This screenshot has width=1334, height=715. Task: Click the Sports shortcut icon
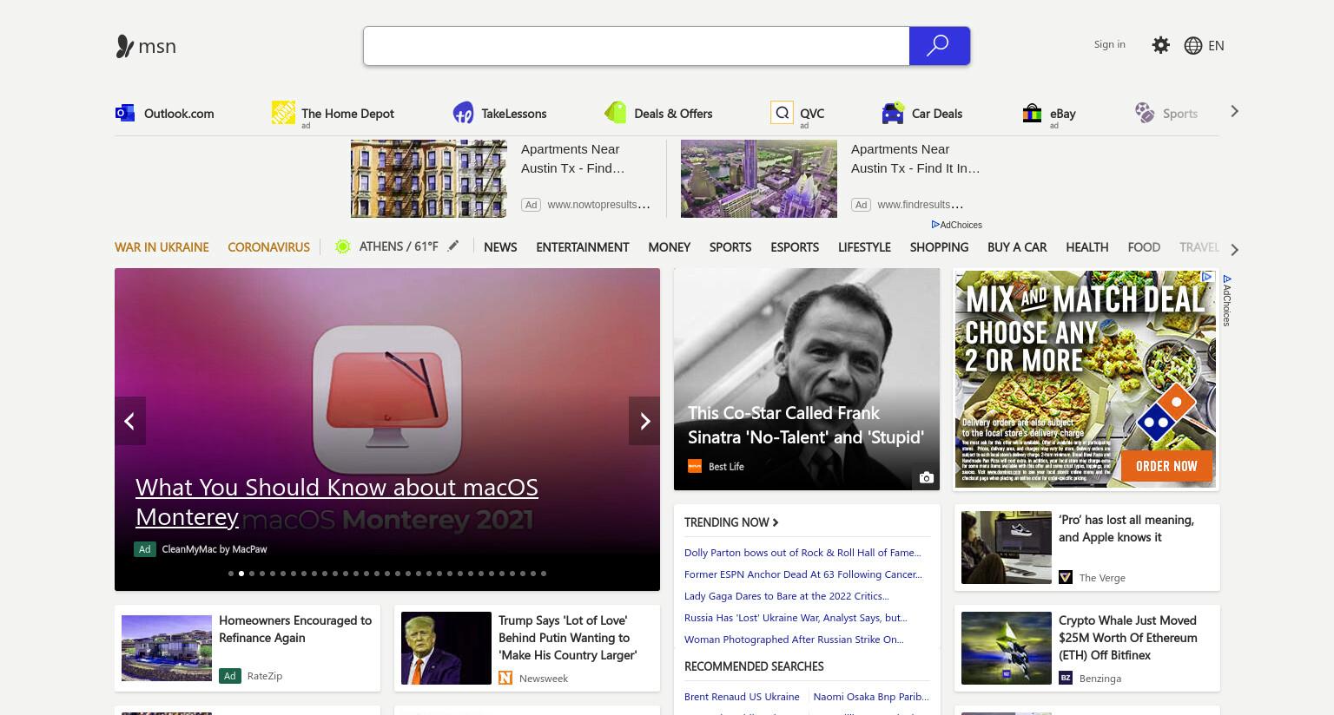tap(1145, 113)
